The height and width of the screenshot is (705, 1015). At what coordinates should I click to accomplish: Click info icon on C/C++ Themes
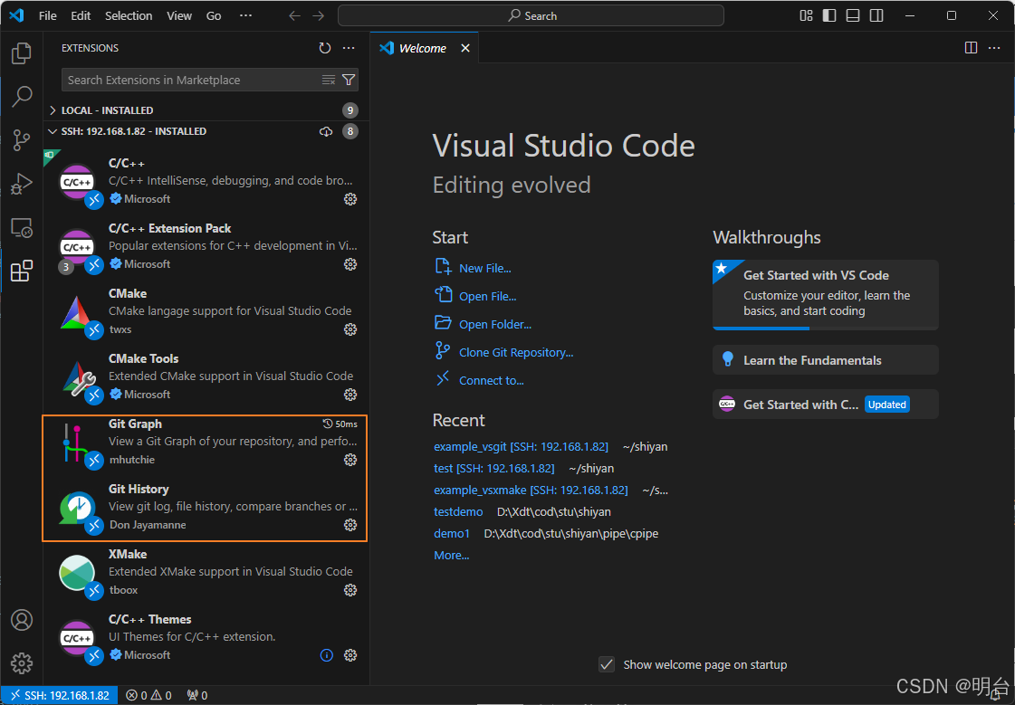tap(327, 655)
